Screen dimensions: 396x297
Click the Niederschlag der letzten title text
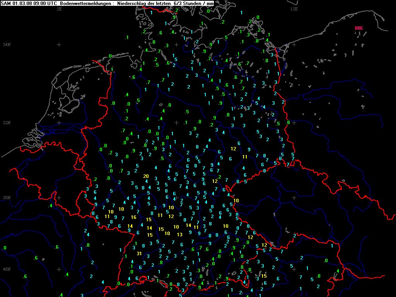coord(144,3)
